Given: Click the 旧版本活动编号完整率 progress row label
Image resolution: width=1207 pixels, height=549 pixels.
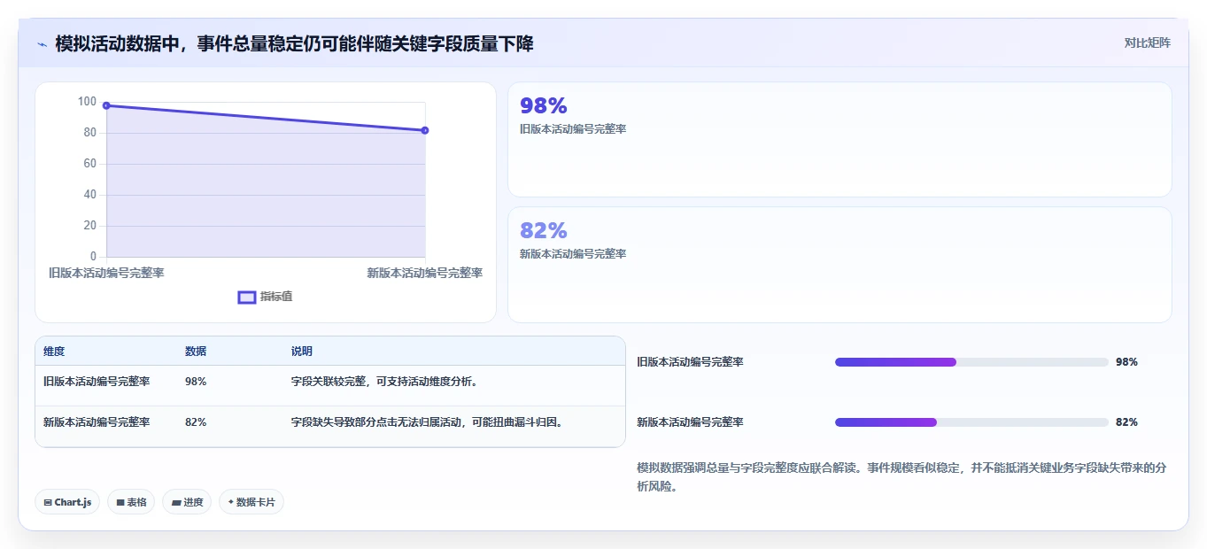Looking at the screenshot, I should coord(690,362).
